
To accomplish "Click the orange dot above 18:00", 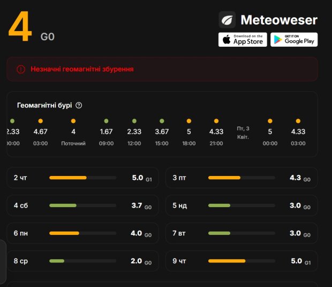I will pyautogui.click(x=189, y=121).
